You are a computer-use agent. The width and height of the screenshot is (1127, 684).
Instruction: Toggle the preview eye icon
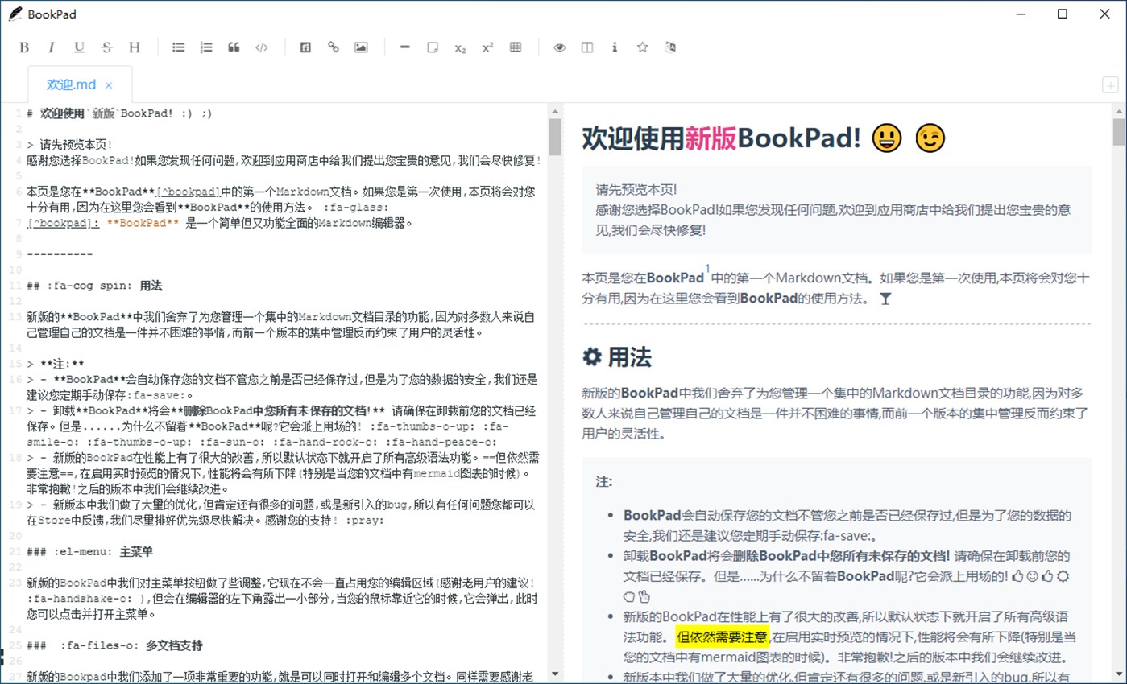click(x=560, y=47)
